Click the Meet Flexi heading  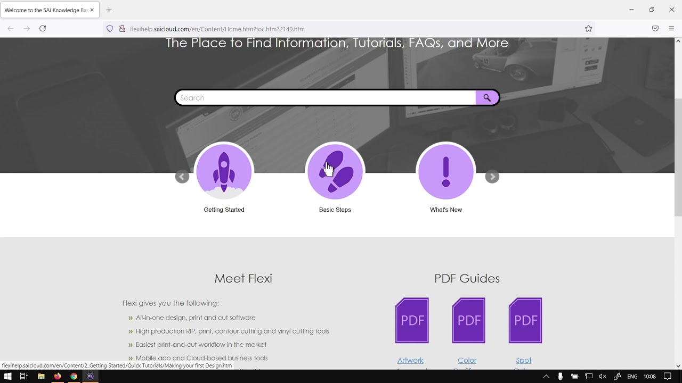click(243, 278)
